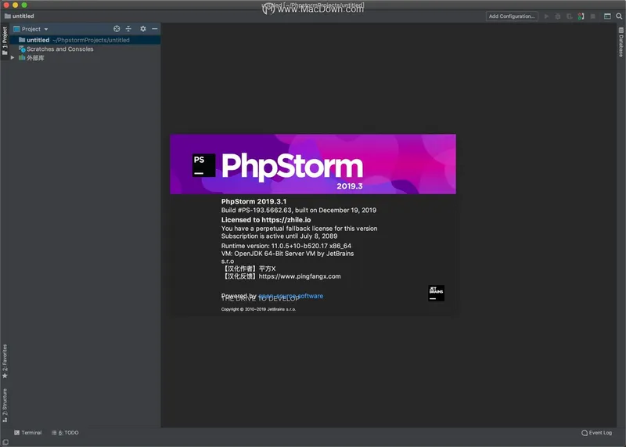Open the 2: Favorites side tab

[x=5, y=361]
